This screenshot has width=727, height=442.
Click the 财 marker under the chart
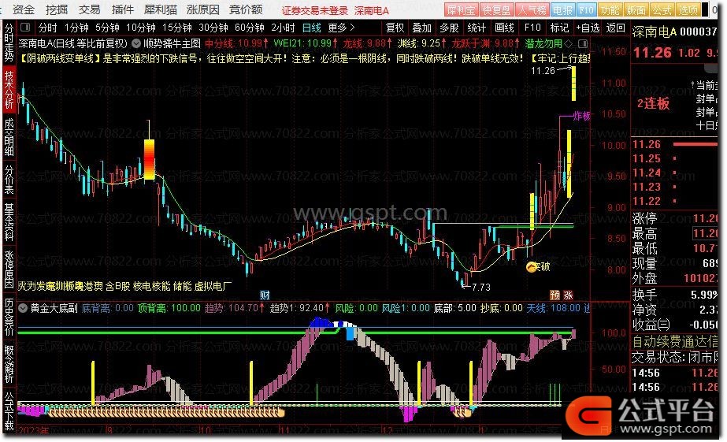click(265, 295)
